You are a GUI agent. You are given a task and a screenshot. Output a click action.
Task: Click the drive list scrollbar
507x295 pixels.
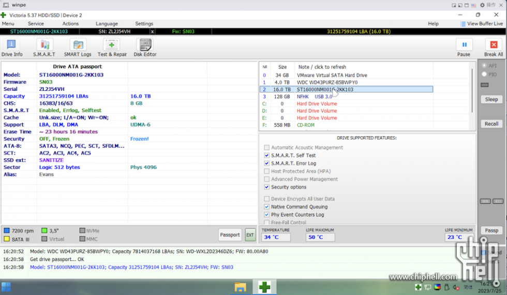tap(472, 90)
